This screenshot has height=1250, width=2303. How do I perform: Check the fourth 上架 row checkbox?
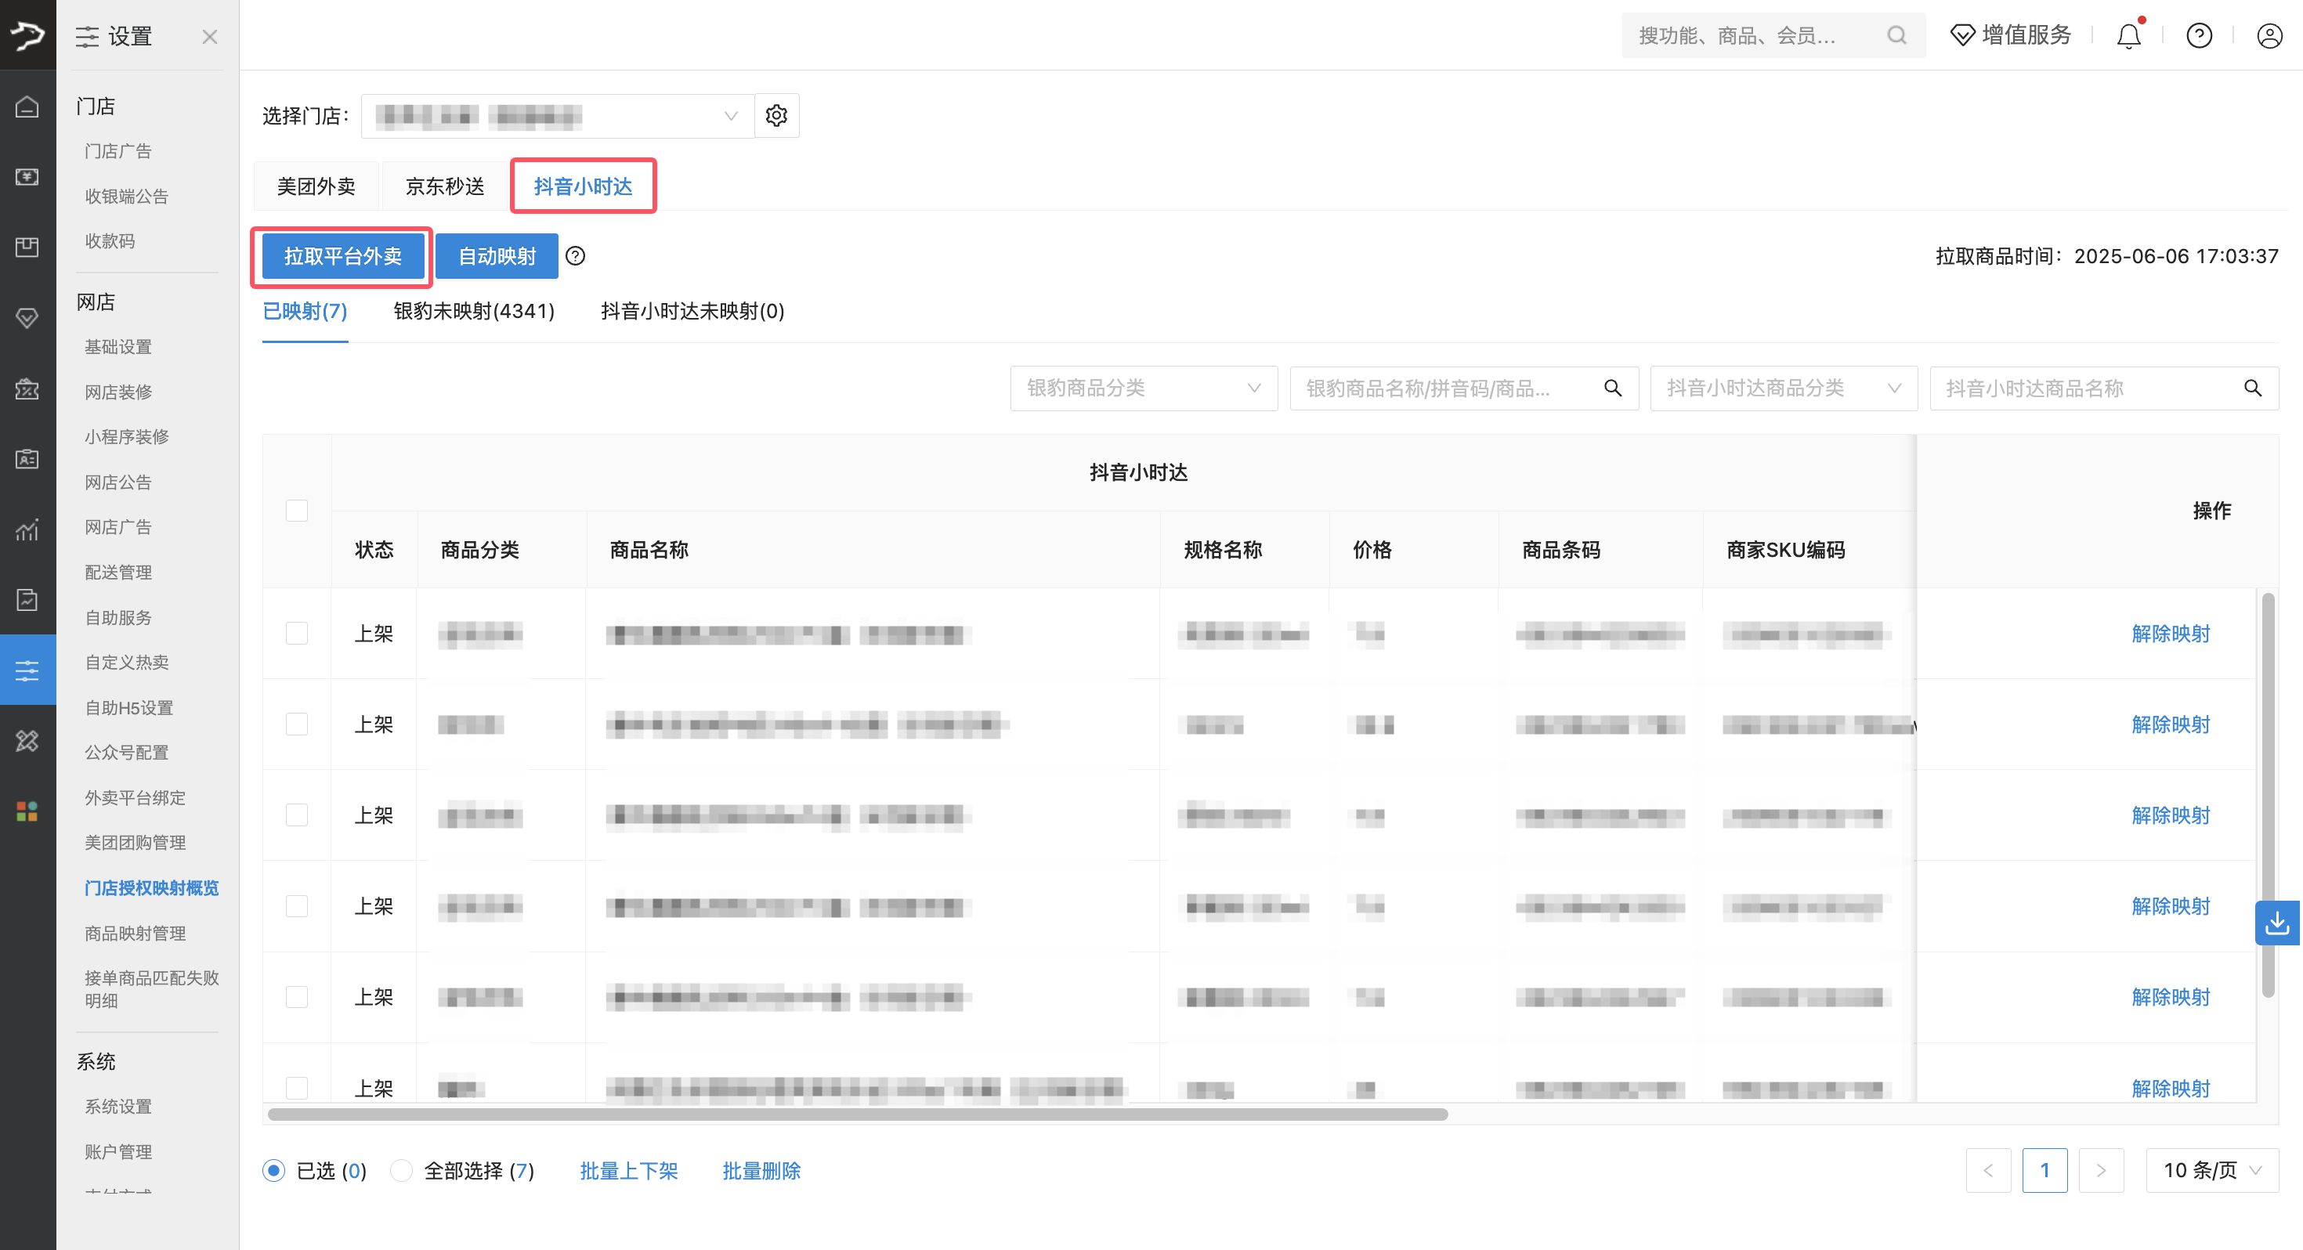pyautogui.click(x=297, y=905)
